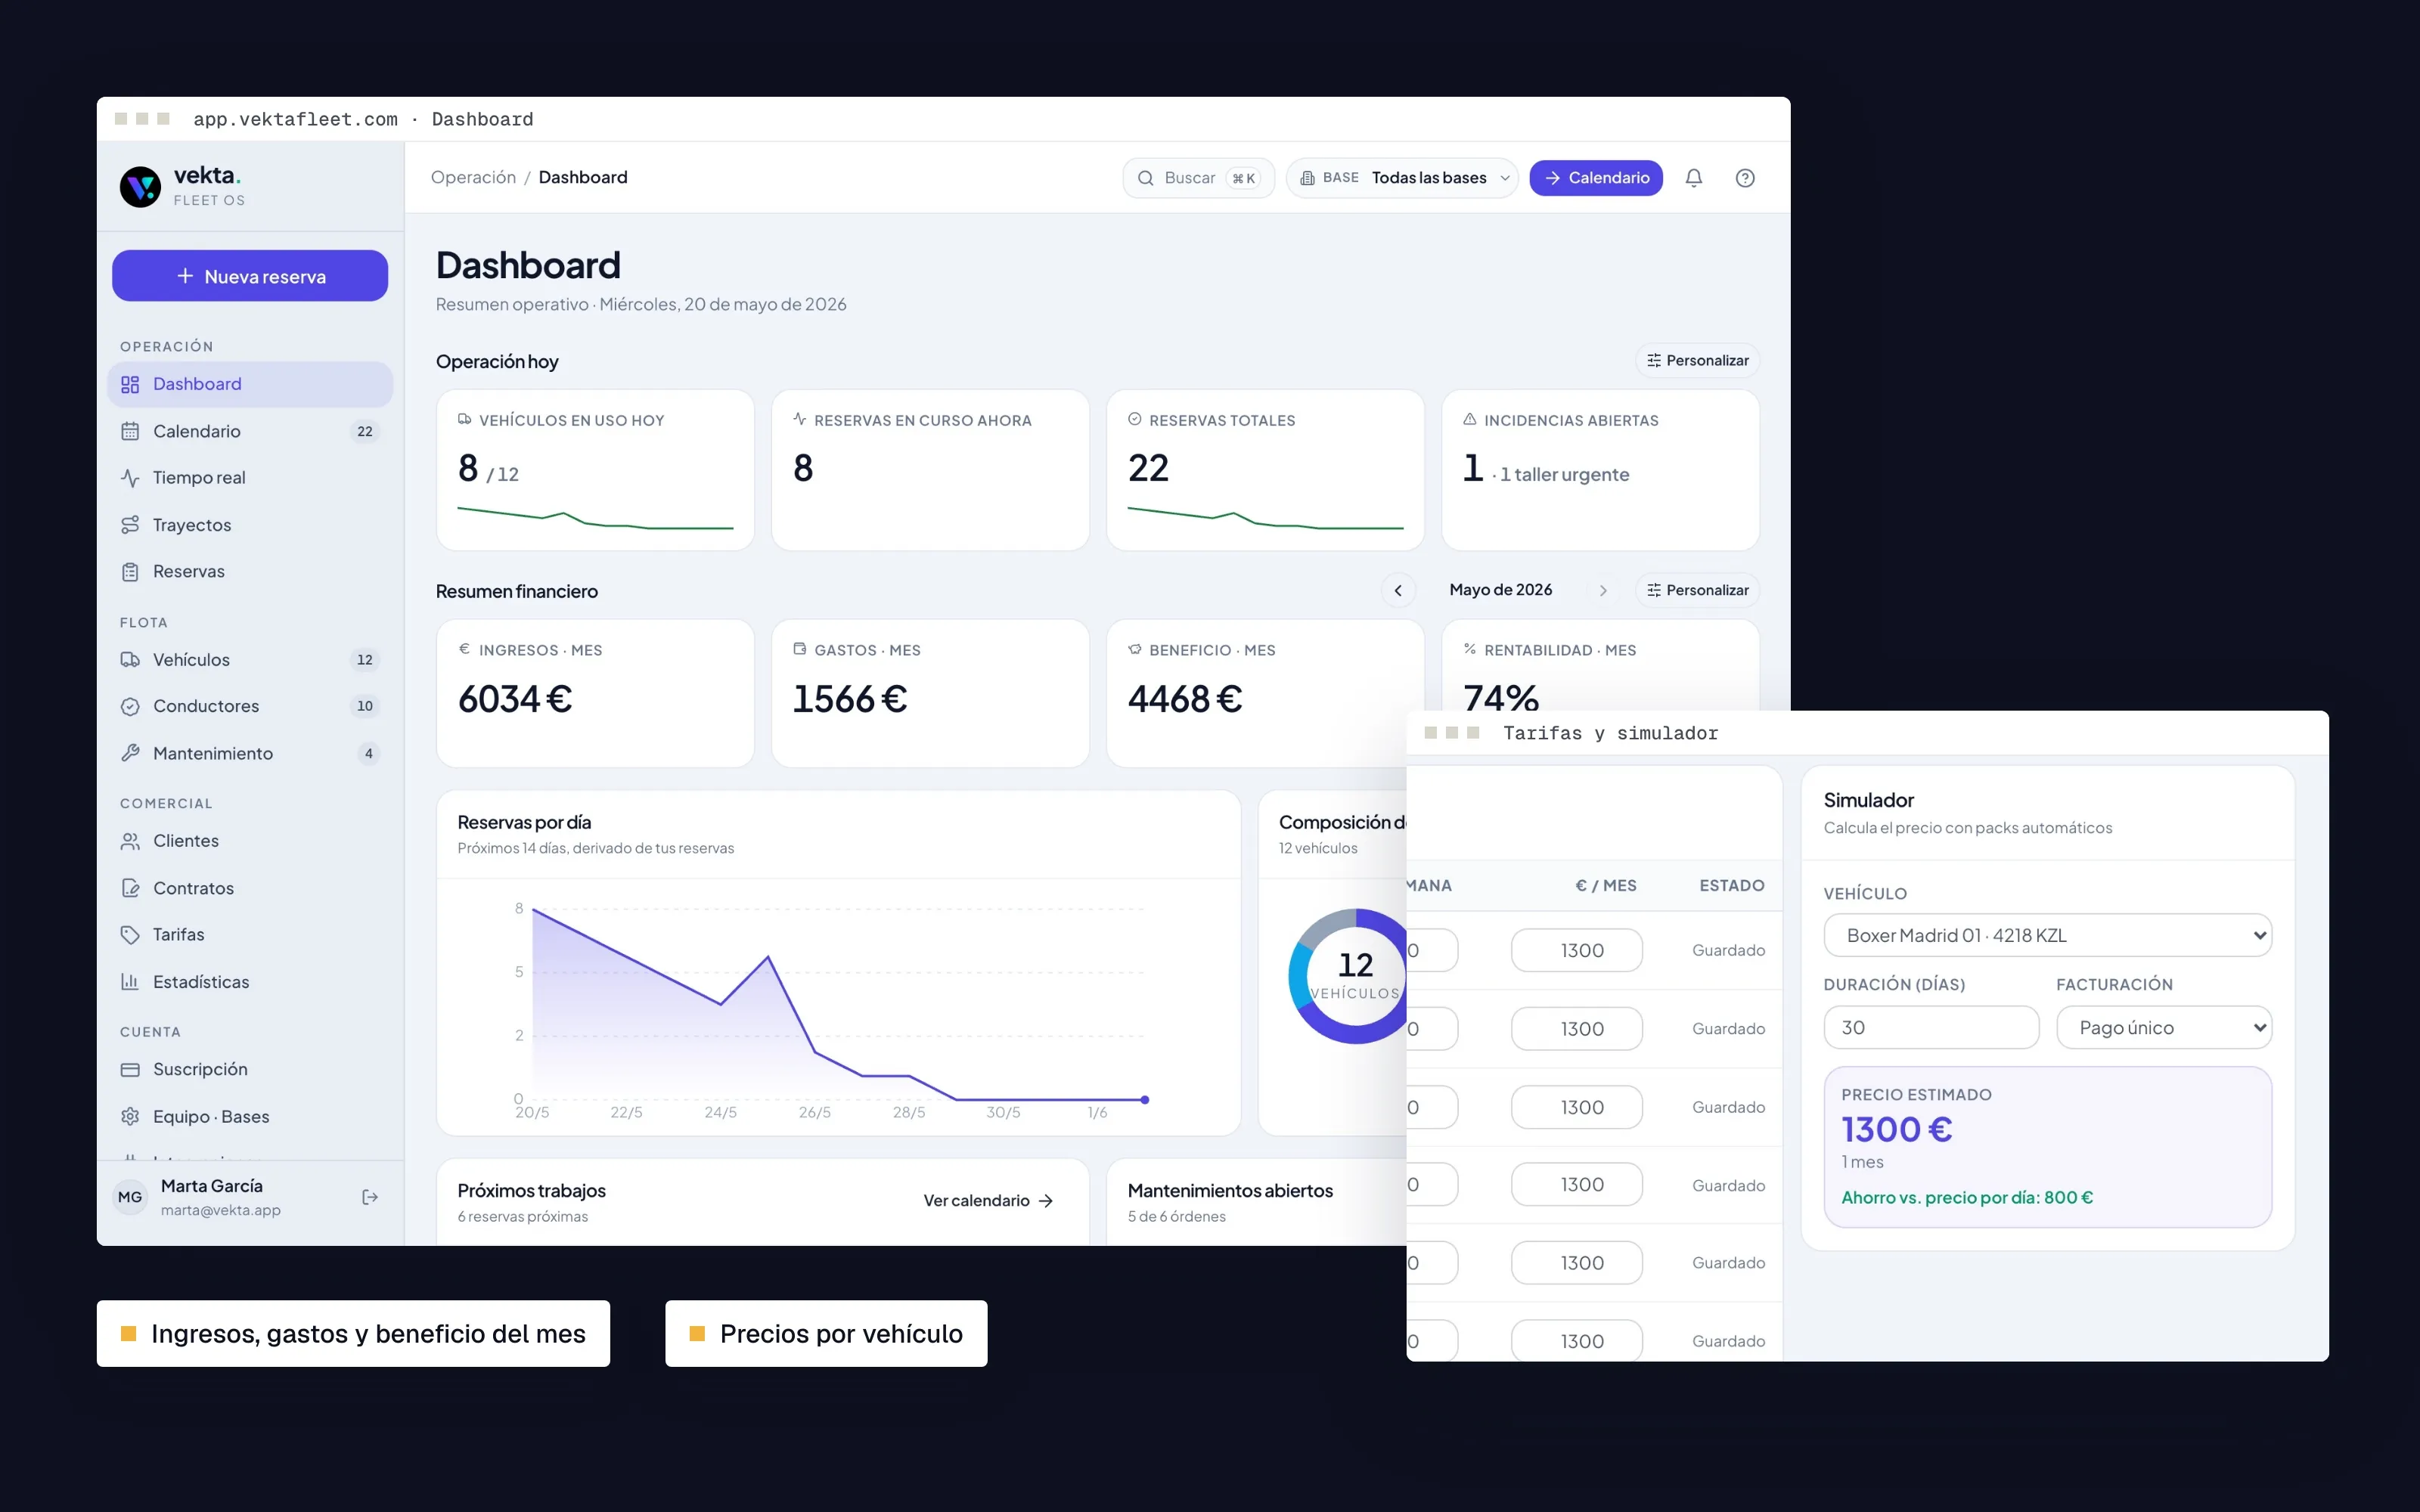Open Contratos in the sidebar
Viewport: 2420px width, 1512px height.
pyautogui.click(x=250, y=888)
